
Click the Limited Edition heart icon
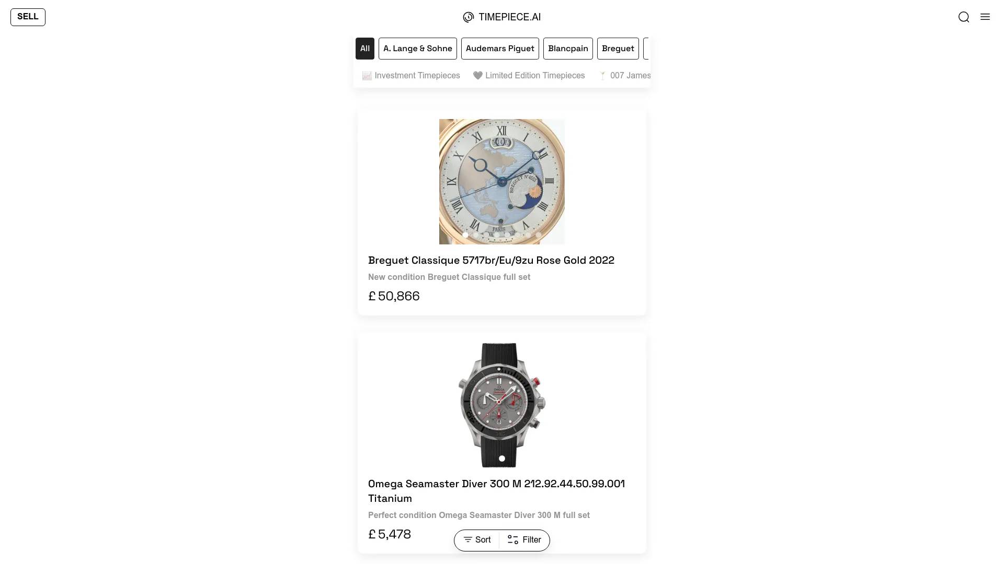click(478, 75)
